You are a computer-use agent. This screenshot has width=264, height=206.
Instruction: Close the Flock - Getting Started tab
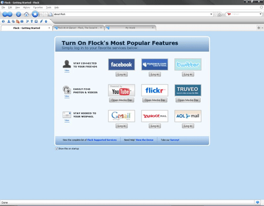(x=49, y=28)
